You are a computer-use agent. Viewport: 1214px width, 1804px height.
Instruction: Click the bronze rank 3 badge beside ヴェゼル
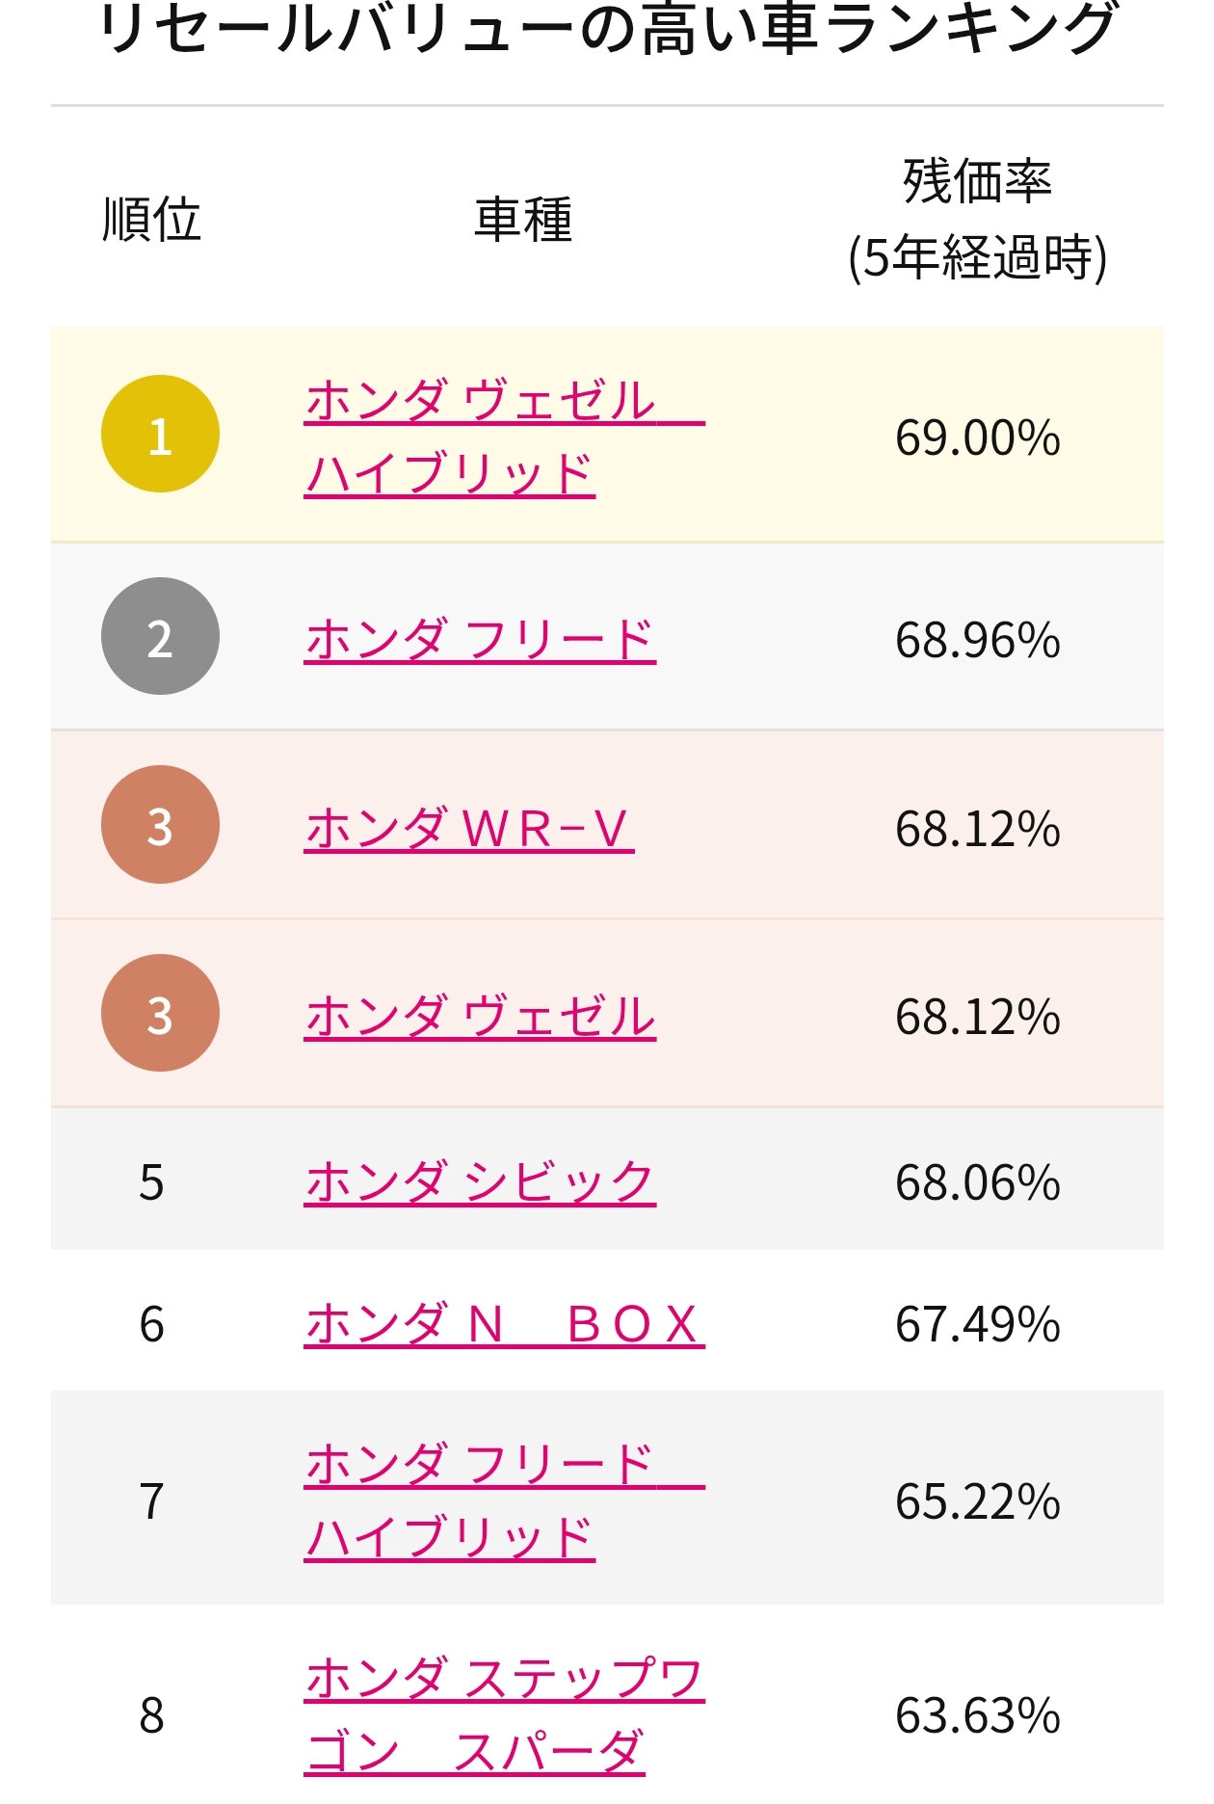(x=160, y=1014)
